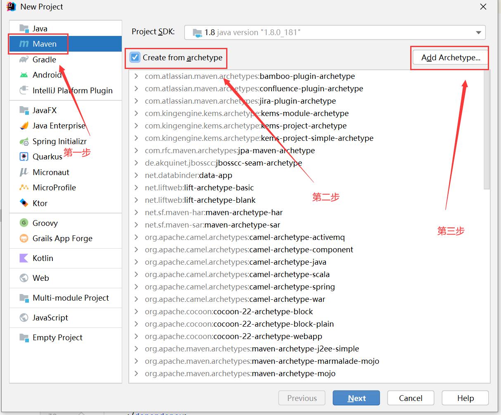
Task: Select camel-archetype-spring row
Action: (x=306, y=287)
